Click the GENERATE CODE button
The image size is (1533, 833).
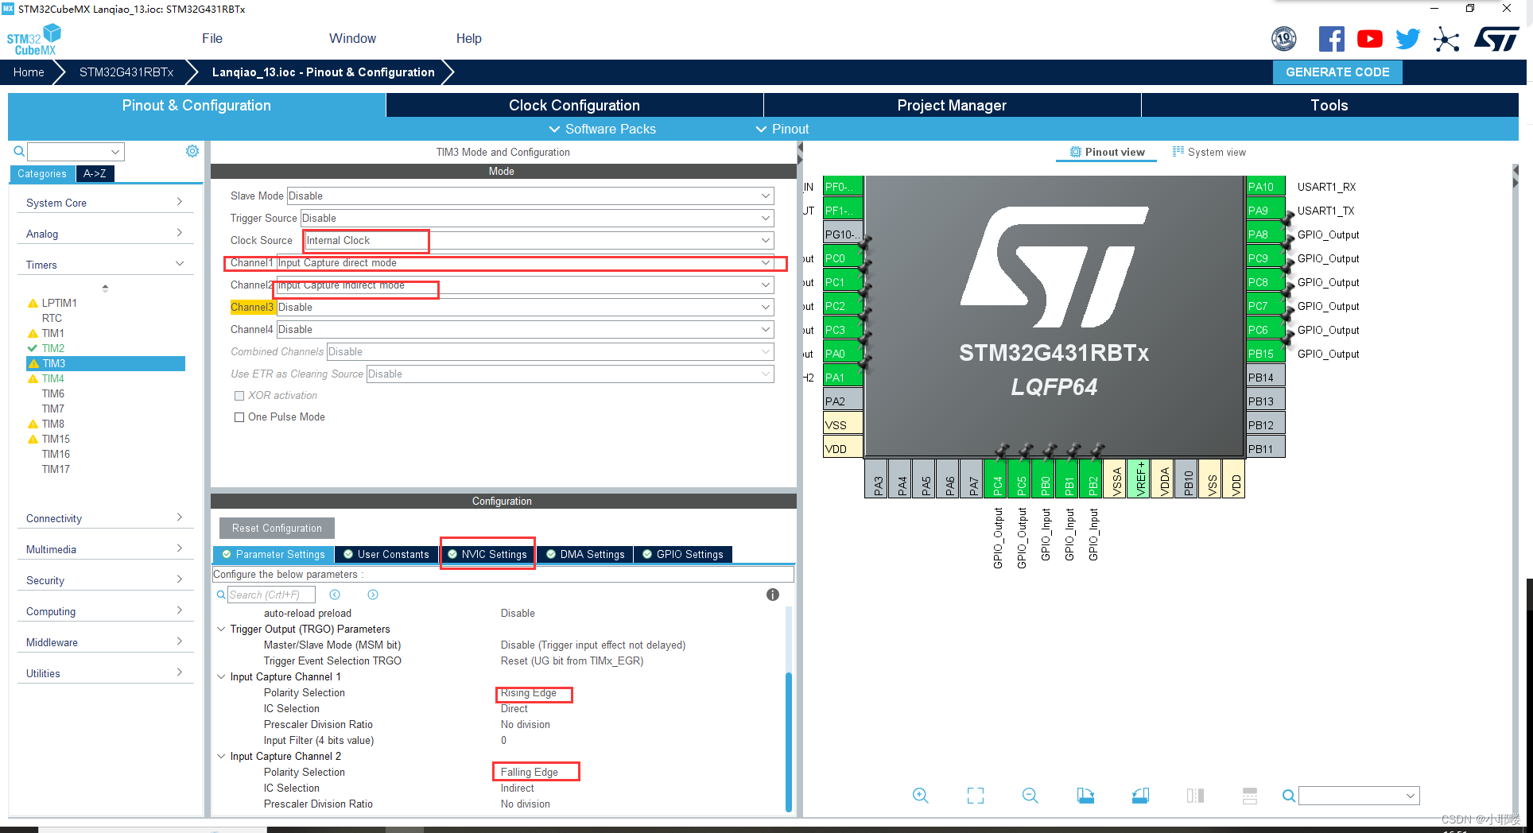1337,72
